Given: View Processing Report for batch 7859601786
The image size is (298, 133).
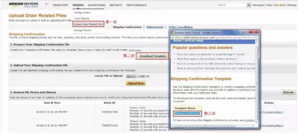Looking at the screenshot, I should click(x=271, y=112).
